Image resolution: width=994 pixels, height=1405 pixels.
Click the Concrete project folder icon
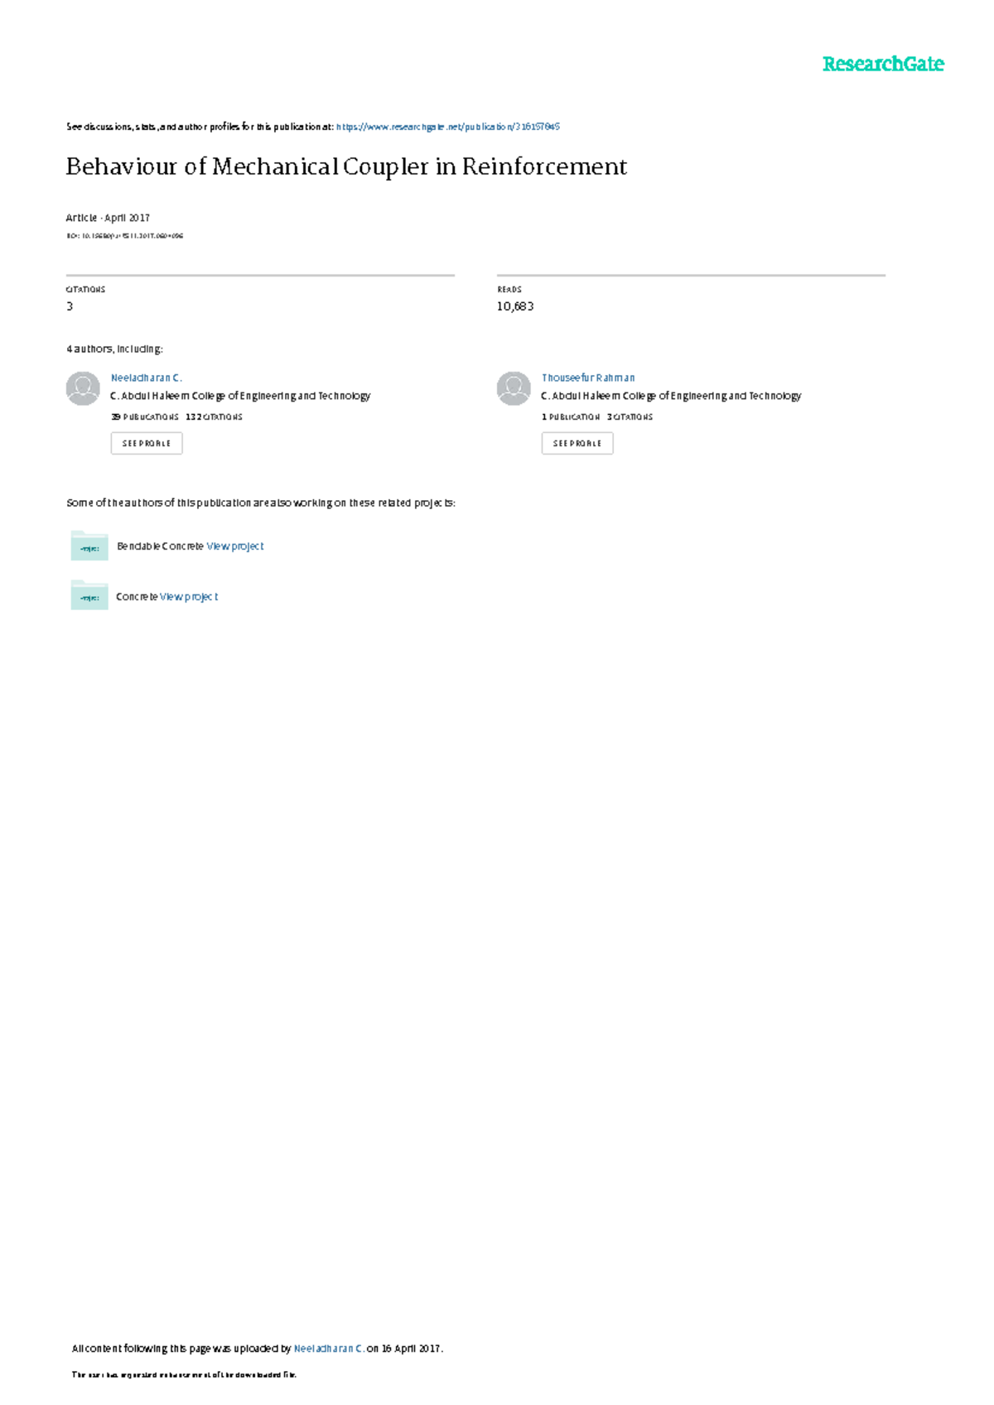tap(89, 595)
